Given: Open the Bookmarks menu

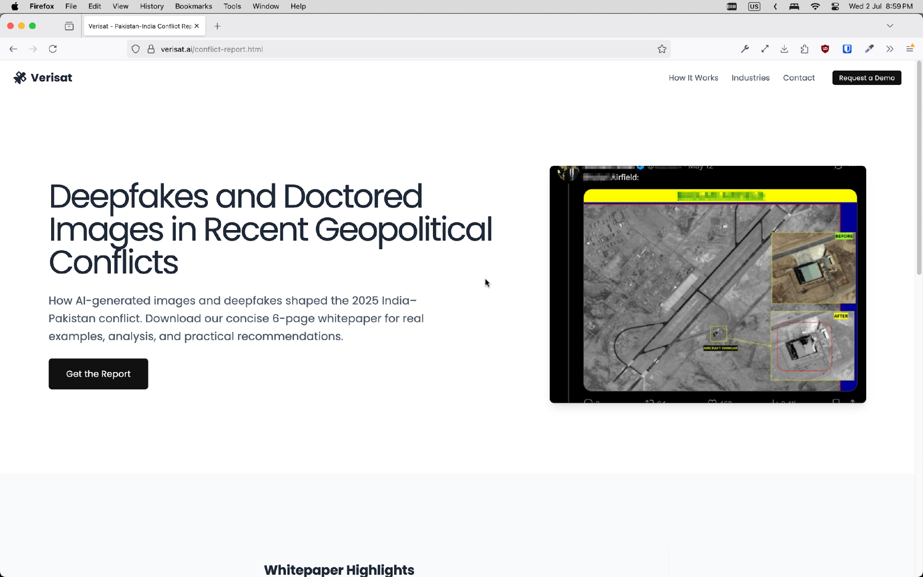Looking at the screenshot, I should 193,6.
